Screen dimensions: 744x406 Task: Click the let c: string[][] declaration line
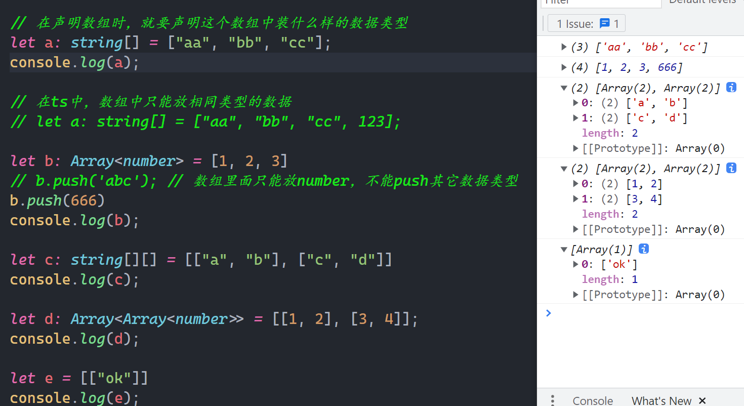tap(201, 260)
